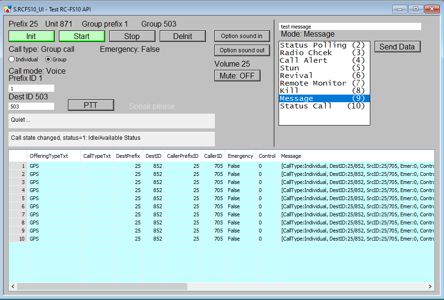Click the test message input field
This screenshot has width=444, height=300.
coord(349,27)
